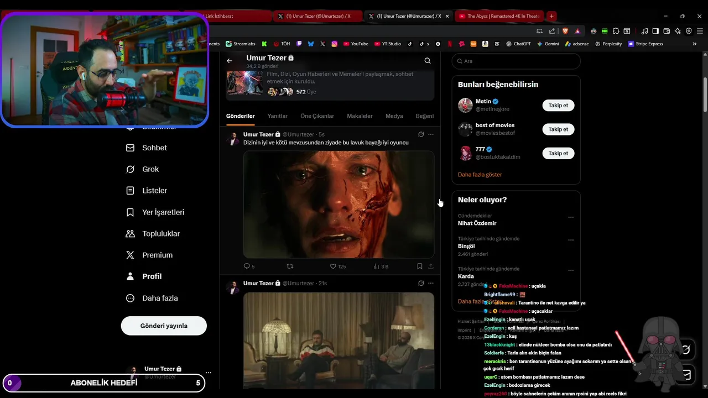Follow Metin with Takip et
Viewport: 708px width, 398px height.
[x=558, y=105]
